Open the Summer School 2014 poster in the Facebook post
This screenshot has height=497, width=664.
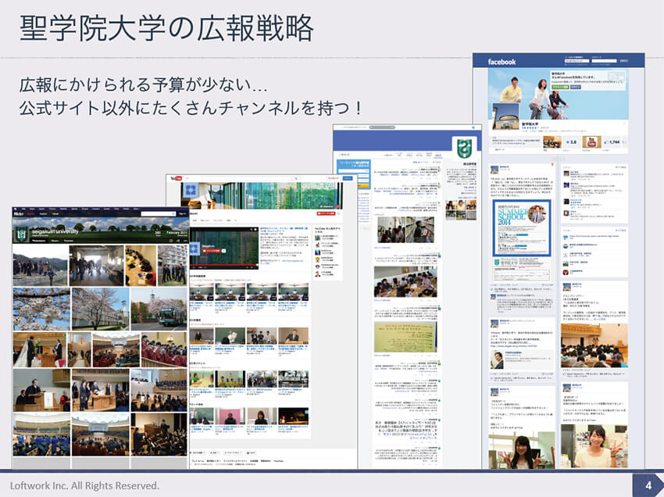point(522,228)
